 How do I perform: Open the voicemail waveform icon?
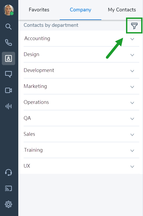pyautogui.click(x=8, y=106)
